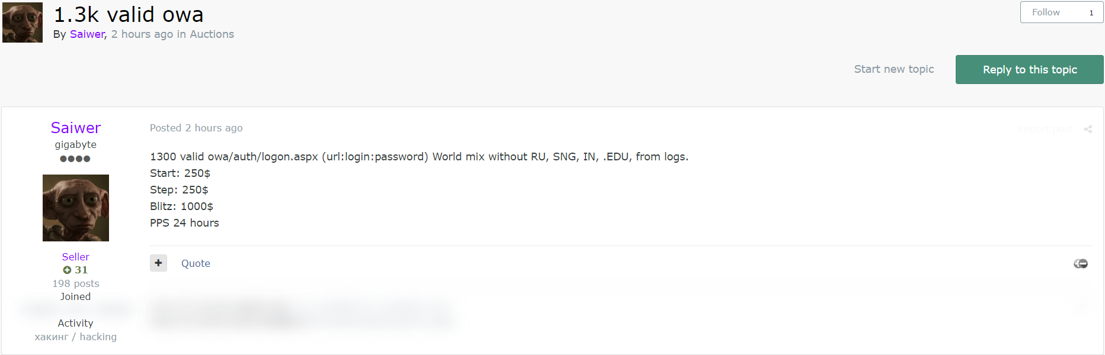
Task: Click the follower count next to Follow
Action: click(x=1091, y=12)
